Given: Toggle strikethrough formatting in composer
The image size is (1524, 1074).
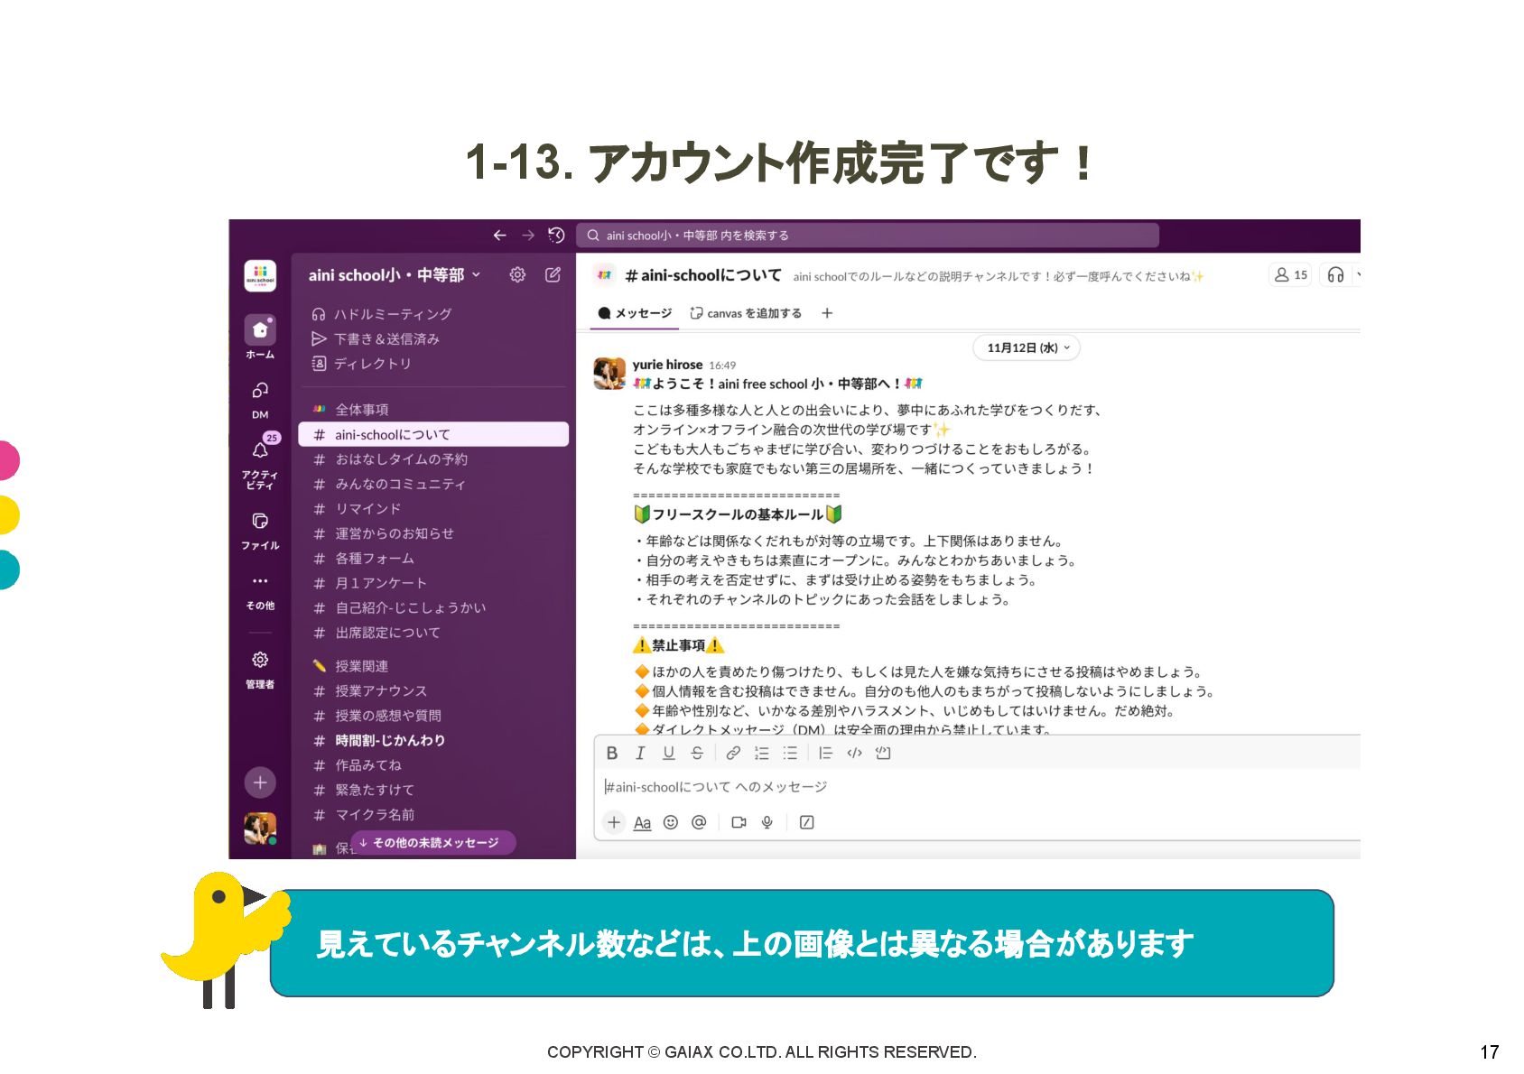Looking at the screenshot, I should coord(697,754).
